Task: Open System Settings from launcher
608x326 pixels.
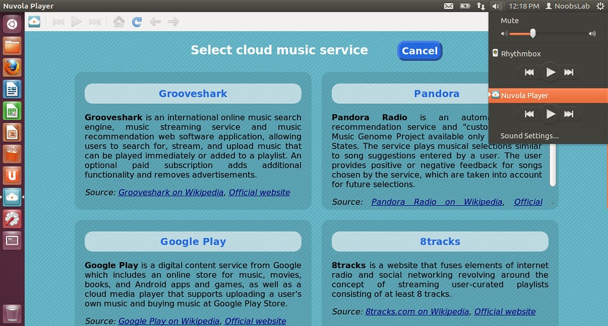Action: pos(12,219)
